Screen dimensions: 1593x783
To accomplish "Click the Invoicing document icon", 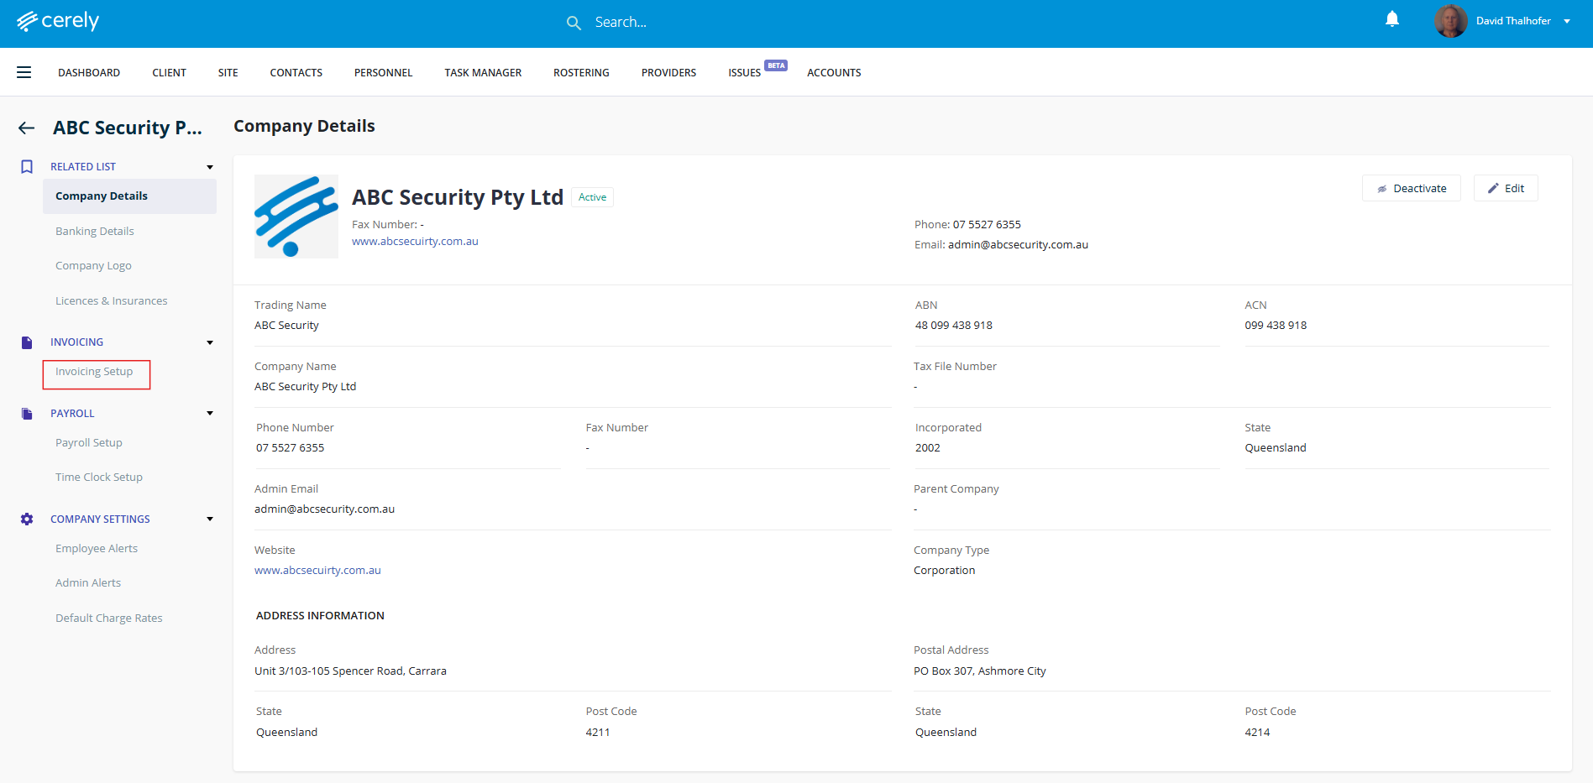I will pyautogui.click(x=27, y=342).
